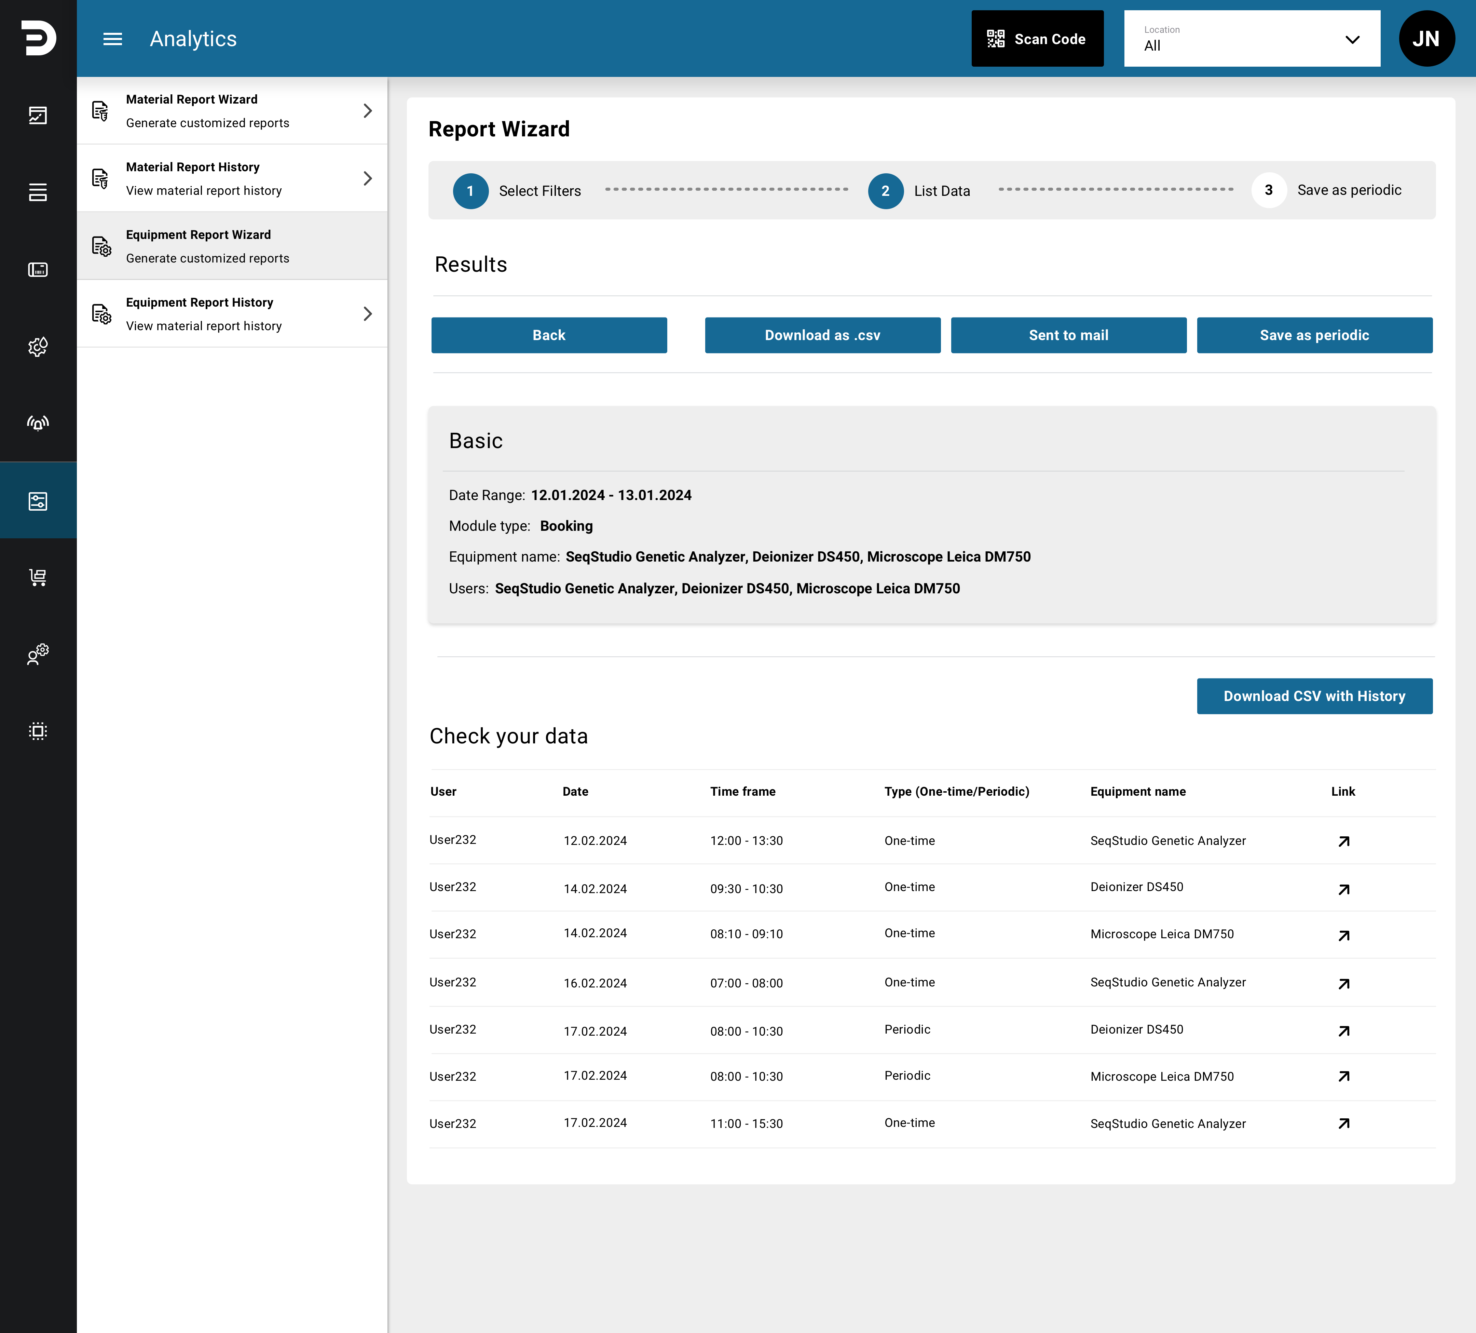Screen dimensions: 1476x1333
Task: Open the gear refresh icon in the sidebar
Action: 38,347
